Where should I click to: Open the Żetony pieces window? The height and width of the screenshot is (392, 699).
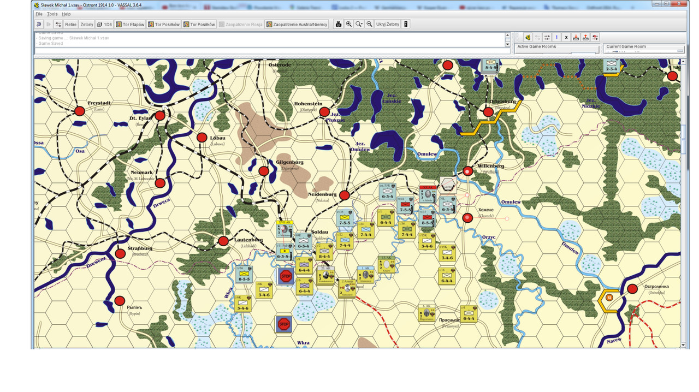pyautogui.click(x=87, y=25)
